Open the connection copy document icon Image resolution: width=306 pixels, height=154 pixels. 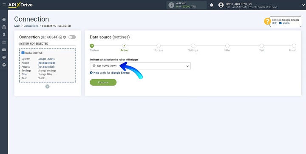click(61, 37)
